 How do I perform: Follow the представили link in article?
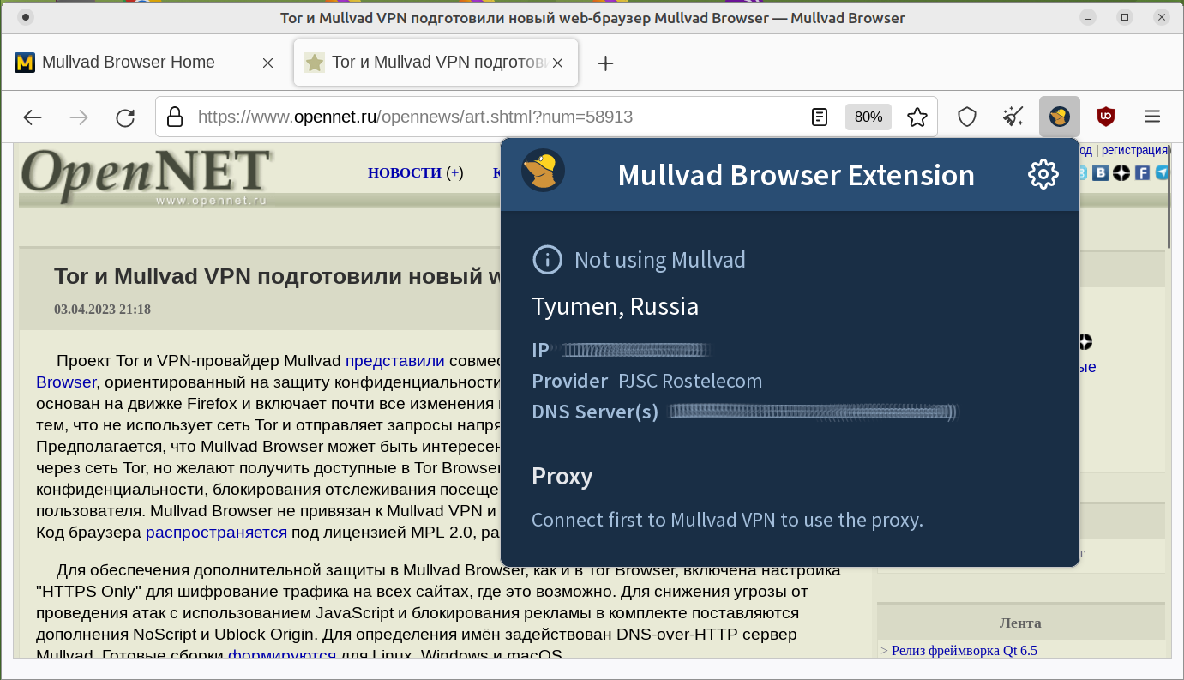point(395,360)
